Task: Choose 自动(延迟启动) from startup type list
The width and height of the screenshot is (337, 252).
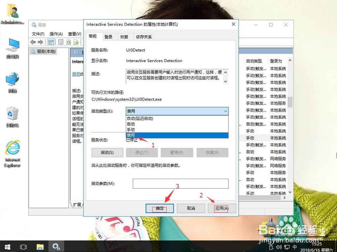Action: coord(177,118)
